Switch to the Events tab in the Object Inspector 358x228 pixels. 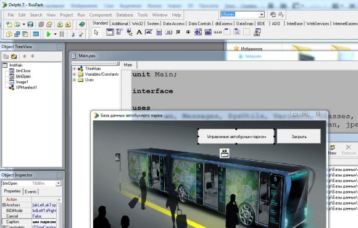click(x=31, y=192)
